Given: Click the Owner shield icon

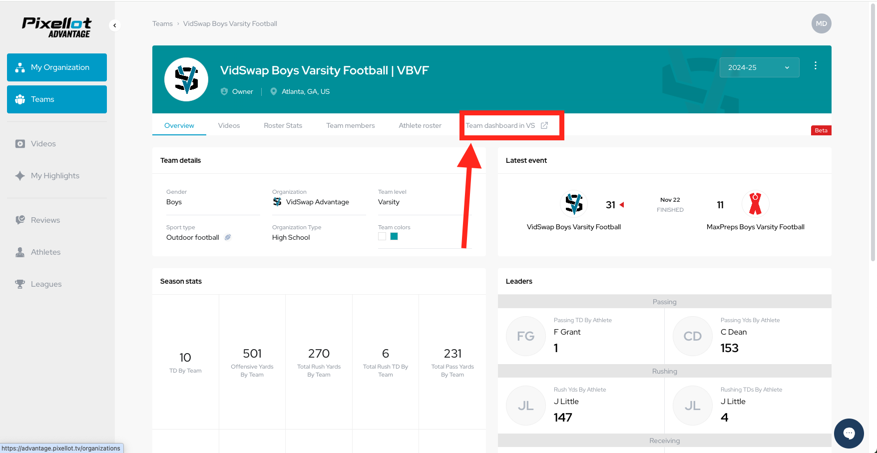Looking at the screenshot, I should [224, 91].
